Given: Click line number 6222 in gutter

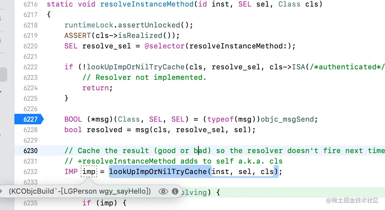Looking at the screenshot, I should point(31,67).
